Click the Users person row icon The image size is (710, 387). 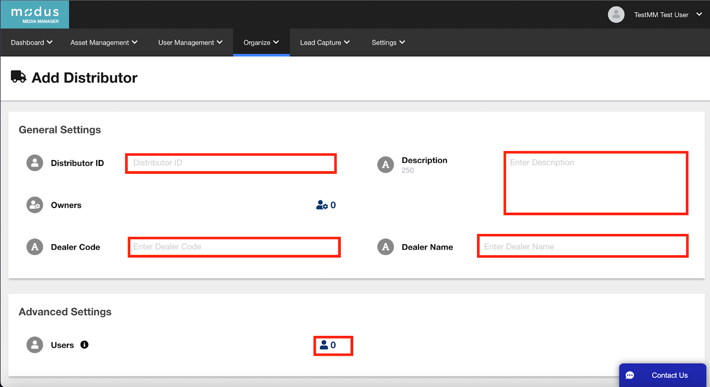point(35,345)
